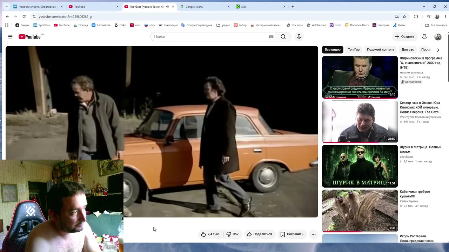Switch to the Google Карты tab
The height and width of the screenshot is (252, 449).
tap(205, 7)
